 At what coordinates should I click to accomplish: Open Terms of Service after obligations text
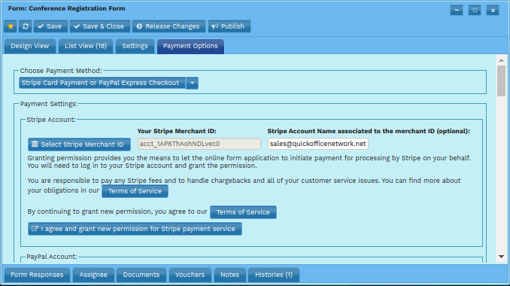click(135, 191)
